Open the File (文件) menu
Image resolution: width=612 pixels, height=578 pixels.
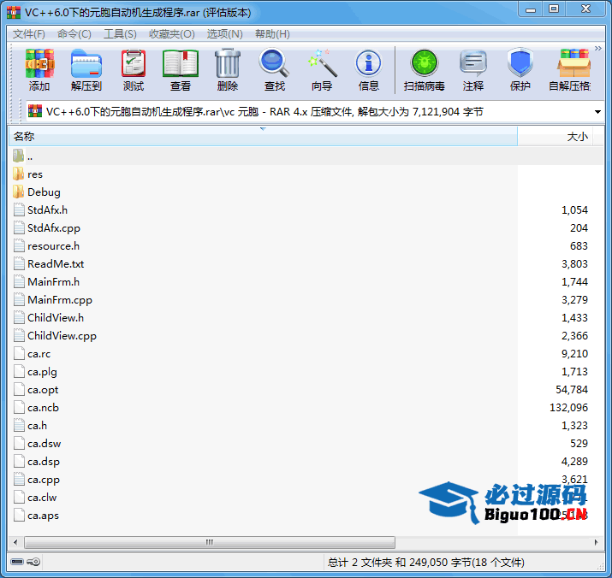point(29,34)
